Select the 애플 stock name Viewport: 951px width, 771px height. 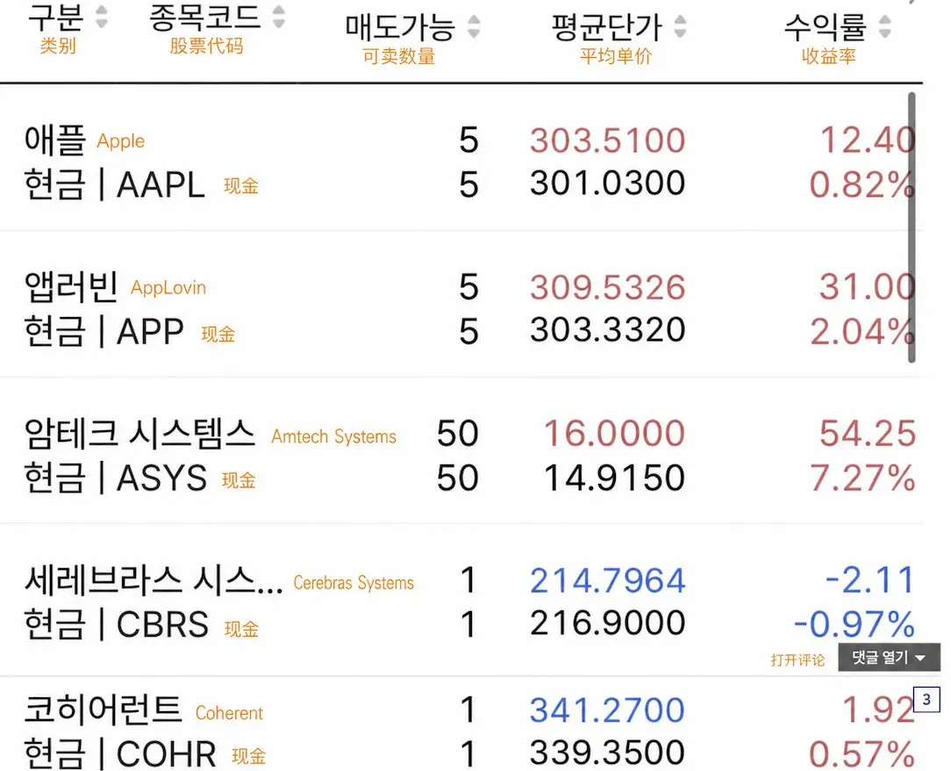click(55, 140)
